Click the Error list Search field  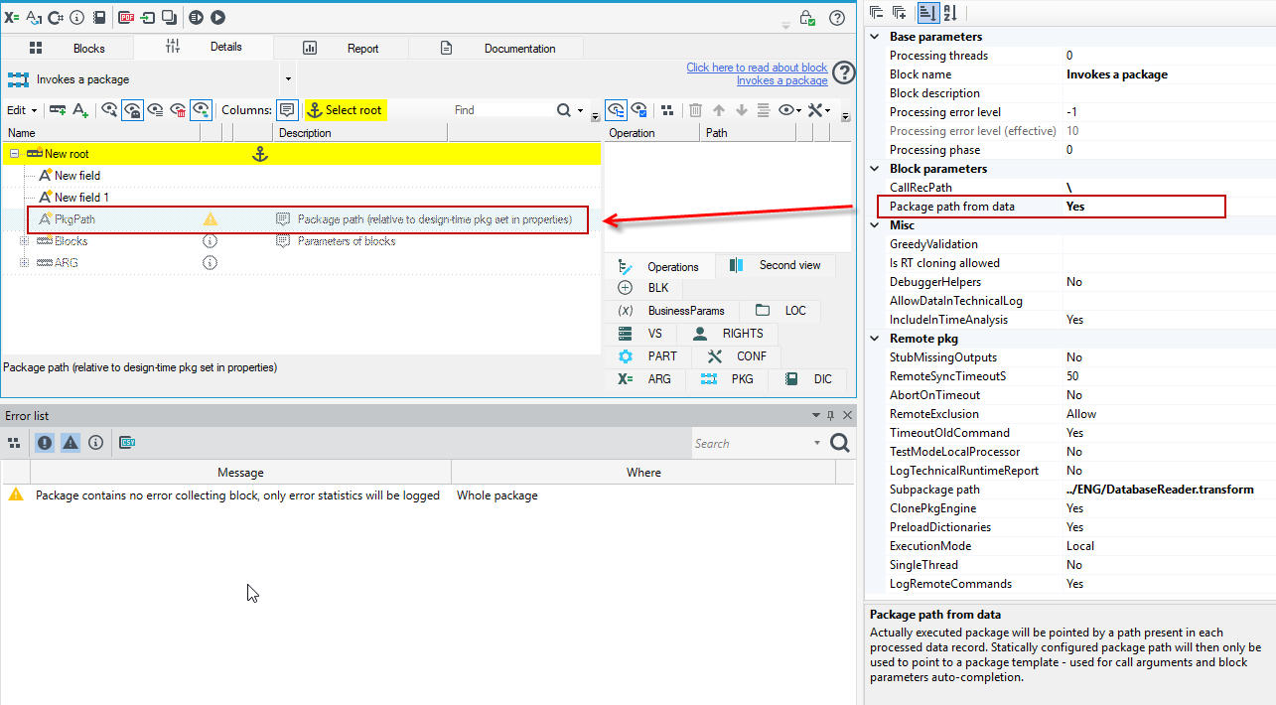tap(752, 444)
